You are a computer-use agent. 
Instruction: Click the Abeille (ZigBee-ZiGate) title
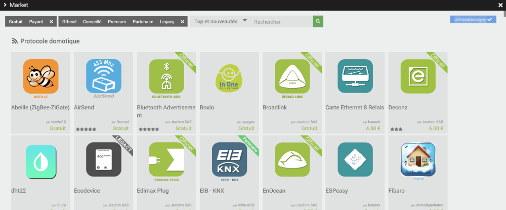[40, 107]
